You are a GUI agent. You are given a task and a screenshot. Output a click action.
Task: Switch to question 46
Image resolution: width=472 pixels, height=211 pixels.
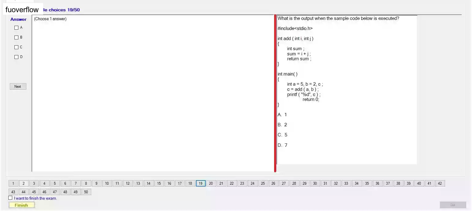pos(44,192)
